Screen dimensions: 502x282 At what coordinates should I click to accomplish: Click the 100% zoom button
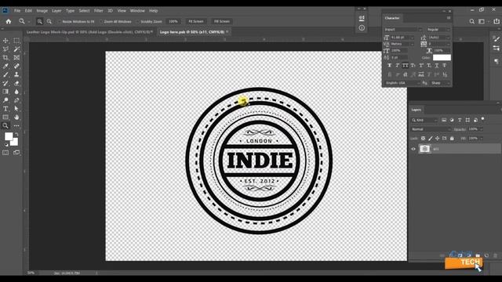tap(173, 21)
